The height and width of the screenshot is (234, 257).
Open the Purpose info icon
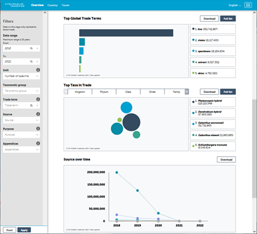coord(38,129)
